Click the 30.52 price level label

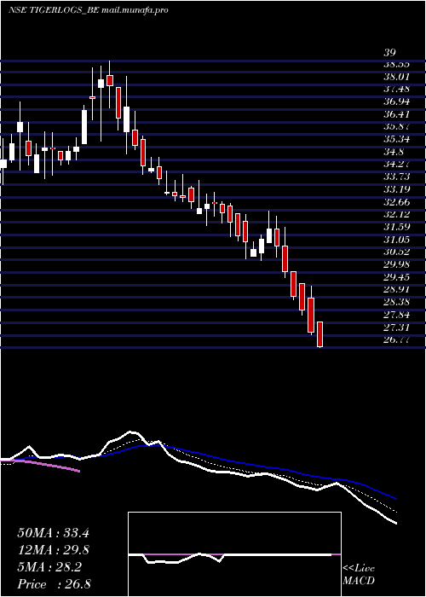coord(396,252)
